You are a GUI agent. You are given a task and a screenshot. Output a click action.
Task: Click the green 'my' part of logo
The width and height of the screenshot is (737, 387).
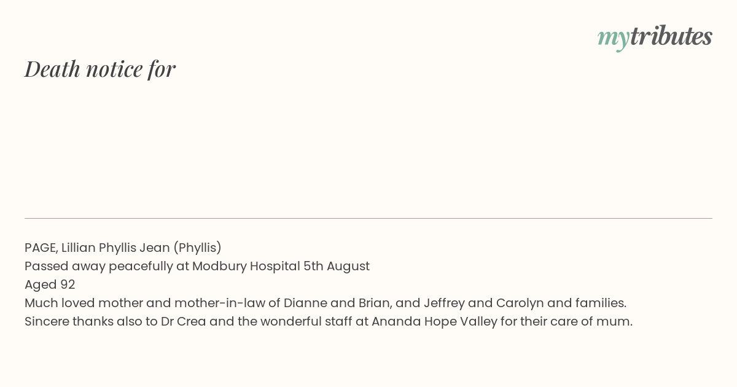[613, 39]
